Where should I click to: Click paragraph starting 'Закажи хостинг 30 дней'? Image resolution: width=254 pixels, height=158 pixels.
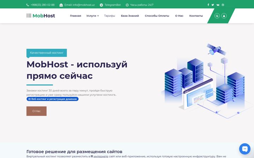point(71,93)
